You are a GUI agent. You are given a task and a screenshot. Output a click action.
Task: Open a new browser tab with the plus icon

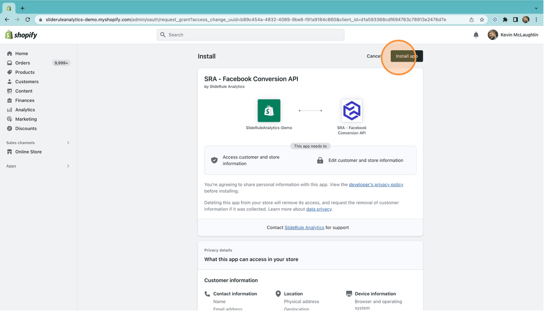[22, 8]
